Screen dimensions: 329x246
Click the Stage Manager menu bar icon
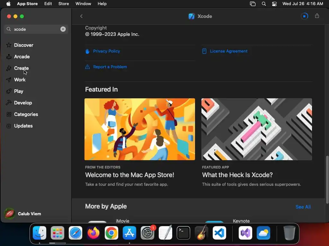pos(253,4)
